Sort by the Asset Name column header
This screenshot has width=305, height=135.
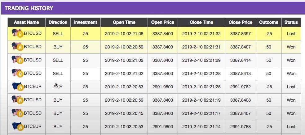(26, 22)
